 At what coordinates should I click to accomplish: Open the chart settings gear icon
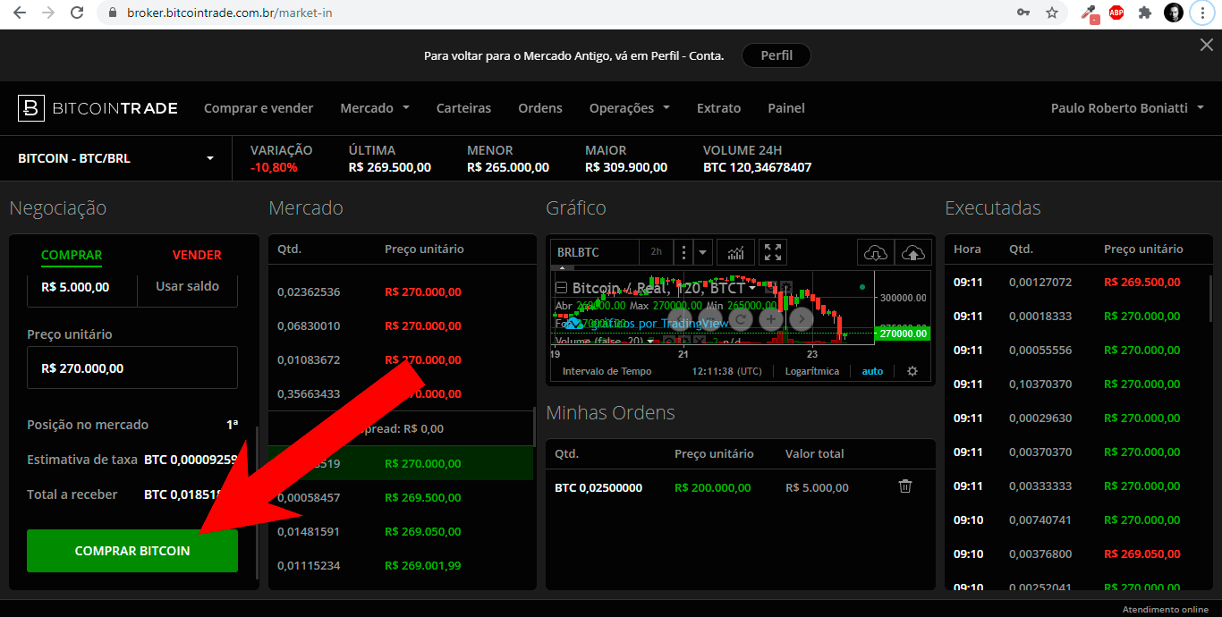(x=912, y=370)
